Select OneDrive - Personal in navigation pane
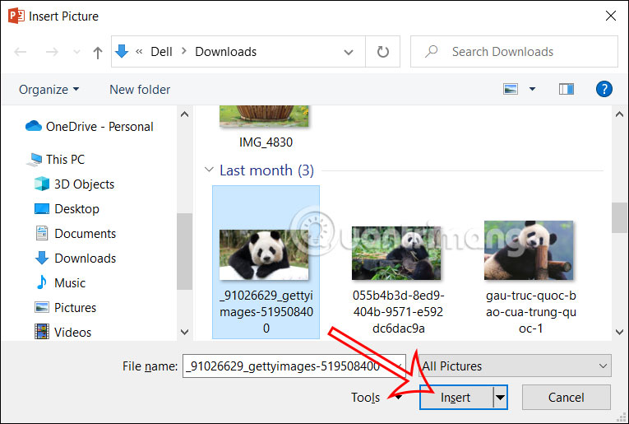 (89, 127)
